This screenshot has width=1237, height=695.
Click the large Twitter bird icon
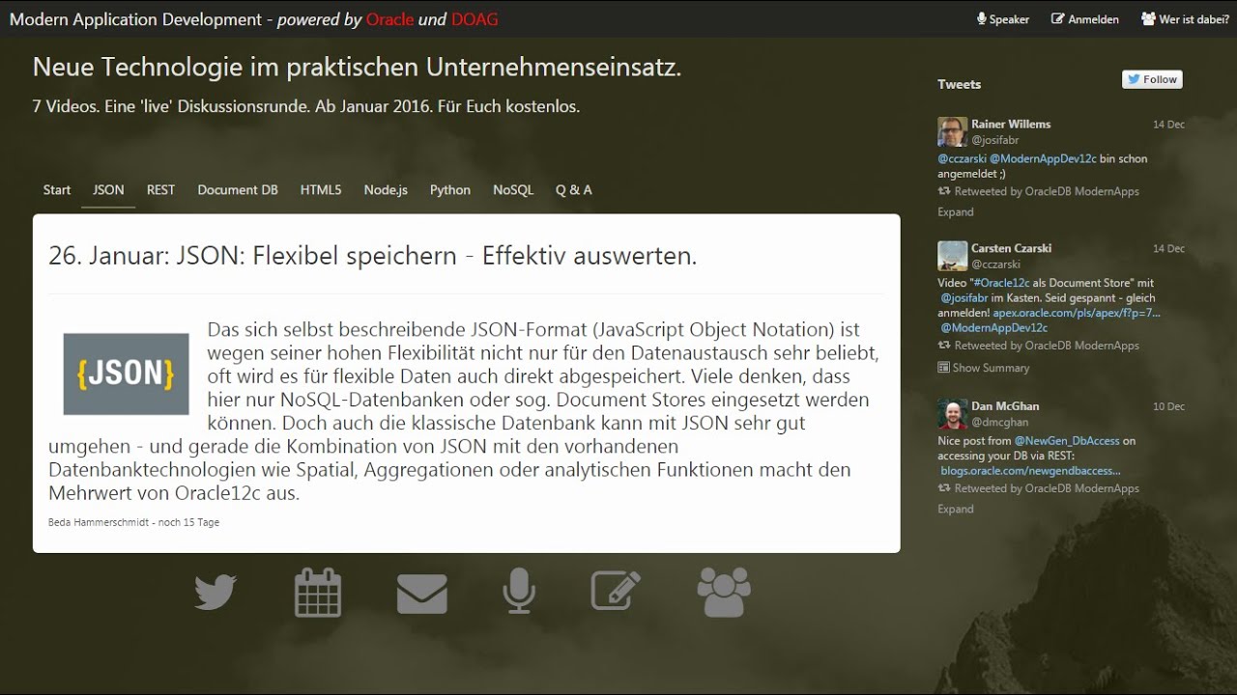(x=215, y=592)
